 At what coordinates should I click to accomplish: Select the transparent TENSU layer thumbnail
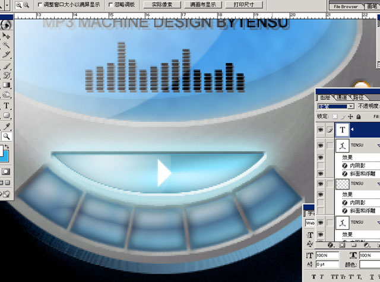[x=342, y=184]
